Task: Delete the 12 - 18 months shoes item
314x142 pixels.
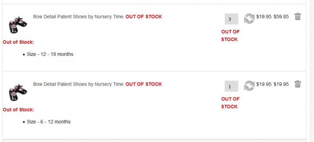Action: (298, 16)
